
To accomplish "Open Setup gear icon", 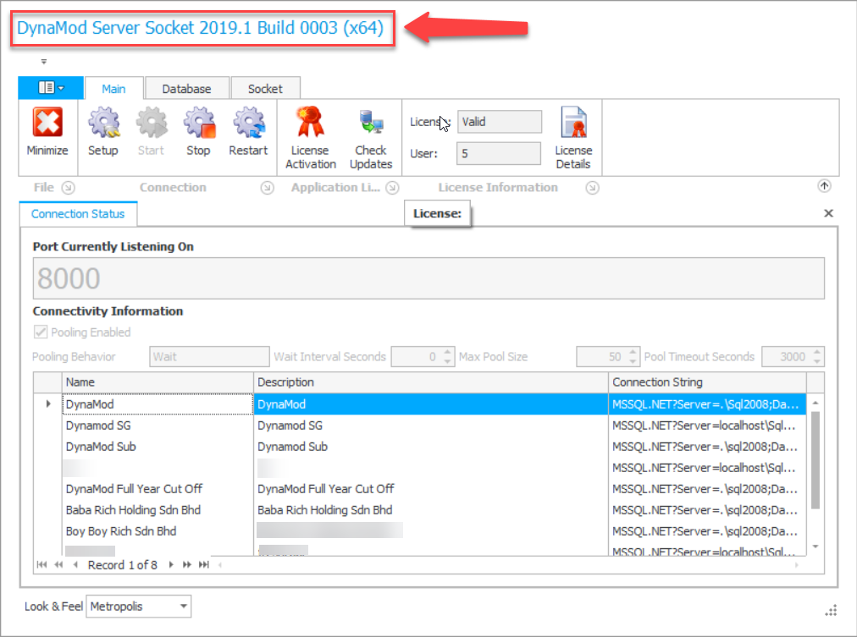I will pos(103,123).
